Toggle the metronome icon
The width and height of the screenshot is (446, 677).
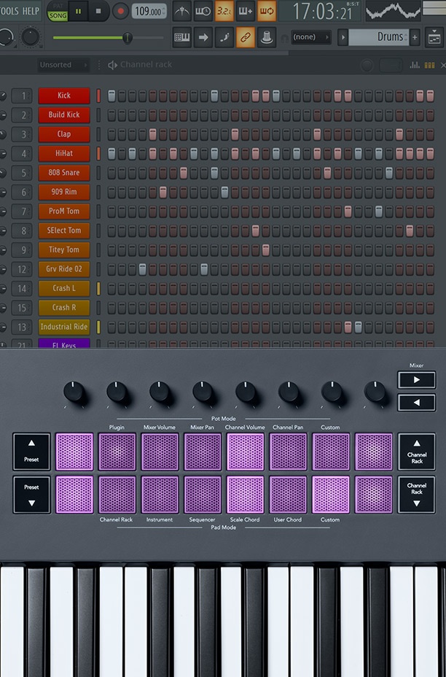181,11
